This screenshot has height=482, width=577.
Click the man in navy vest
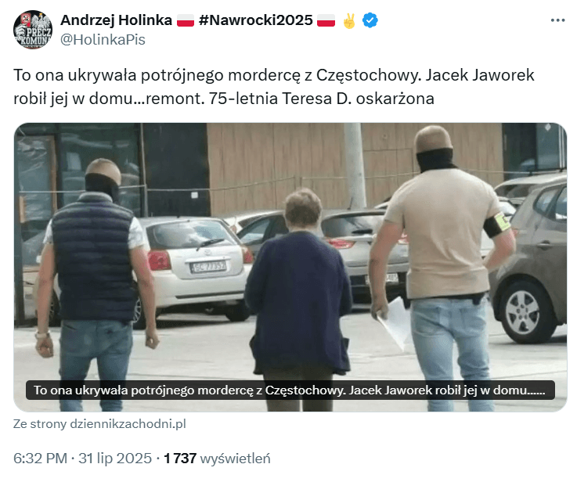pyautogui.click(x=96, y=283)
